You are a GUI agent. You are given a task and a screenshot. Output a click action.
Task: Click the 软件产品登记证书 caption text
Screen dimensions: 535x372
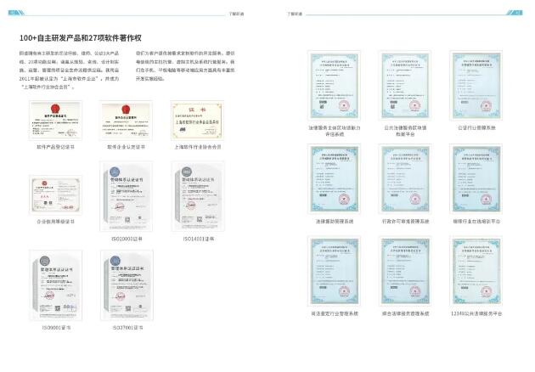(56, 147)
